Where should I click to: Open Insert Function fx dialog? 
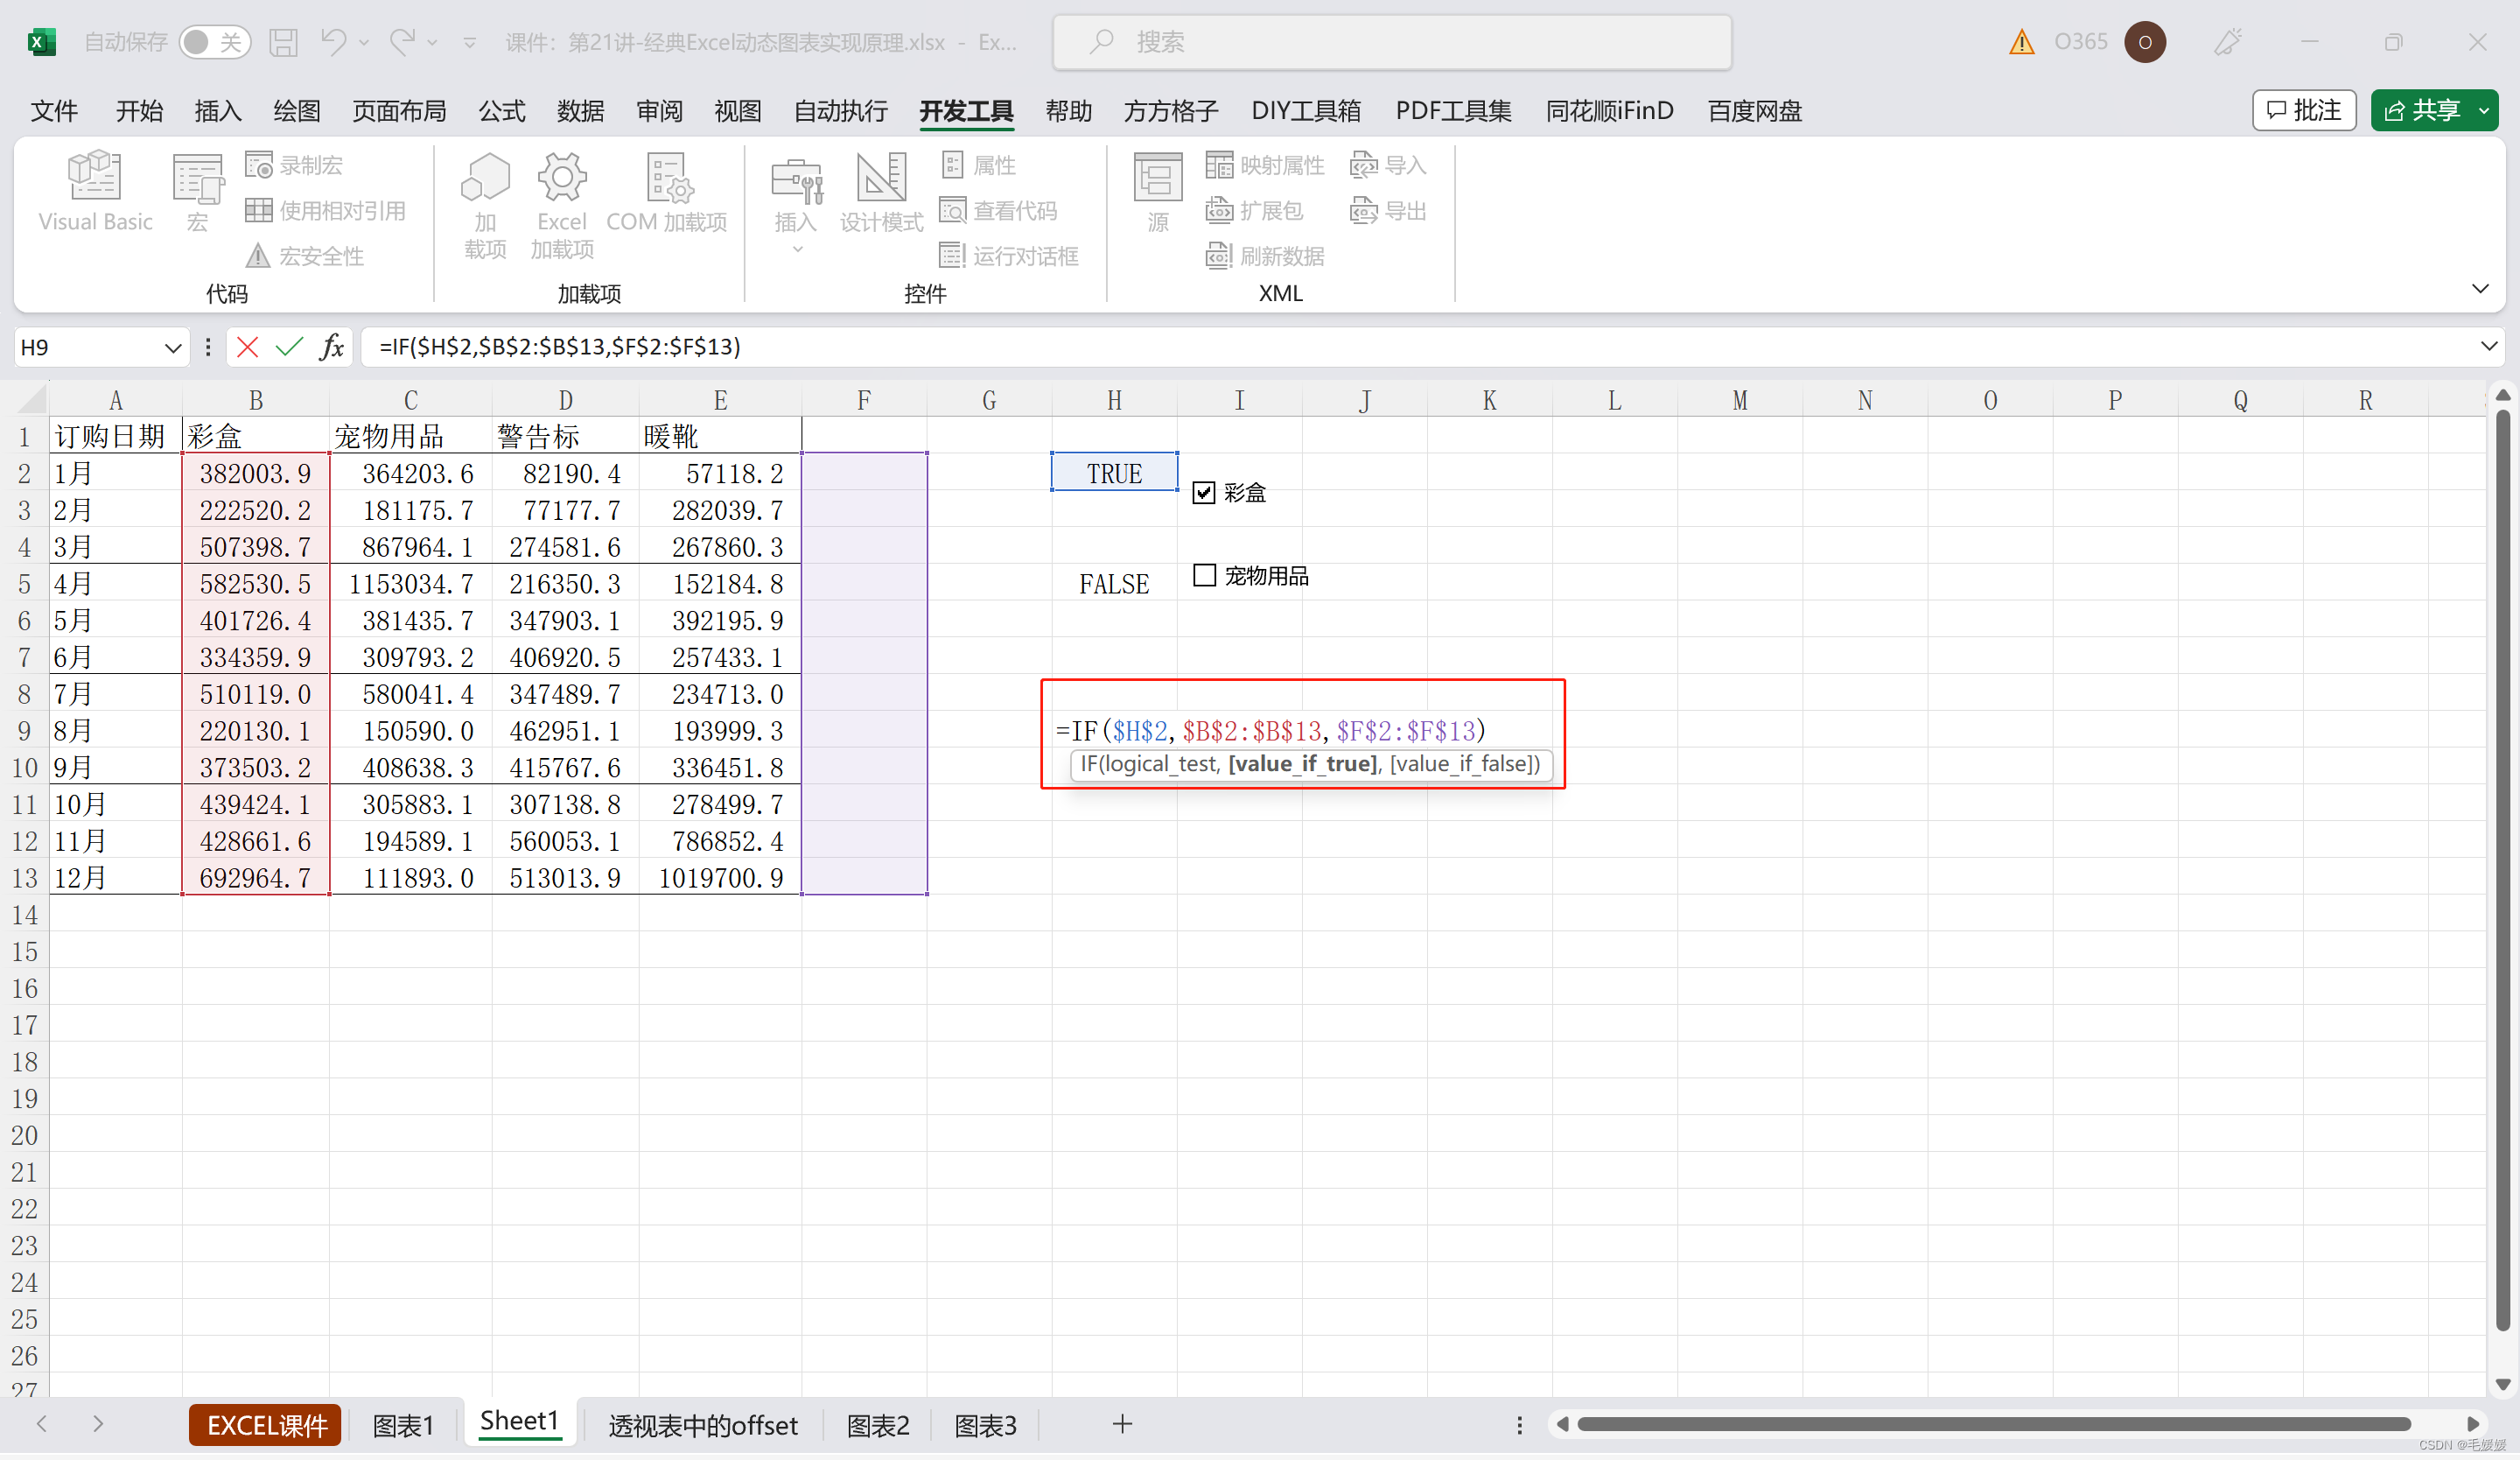[332, 347]
